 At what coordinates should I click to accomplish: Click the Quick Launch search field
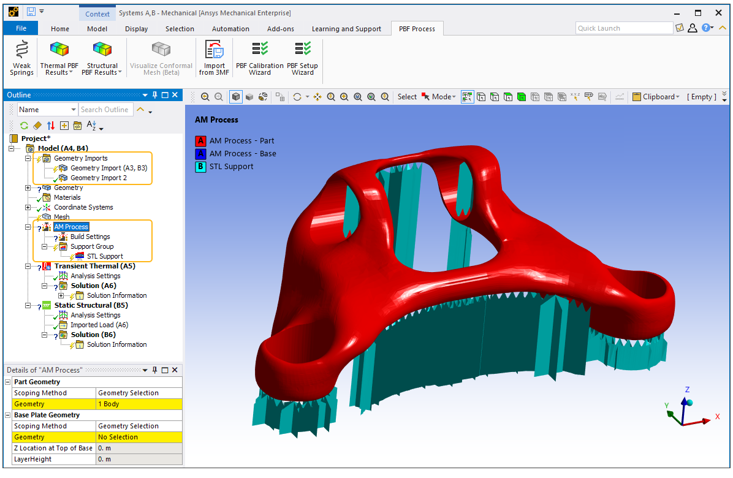click(624, 28)
